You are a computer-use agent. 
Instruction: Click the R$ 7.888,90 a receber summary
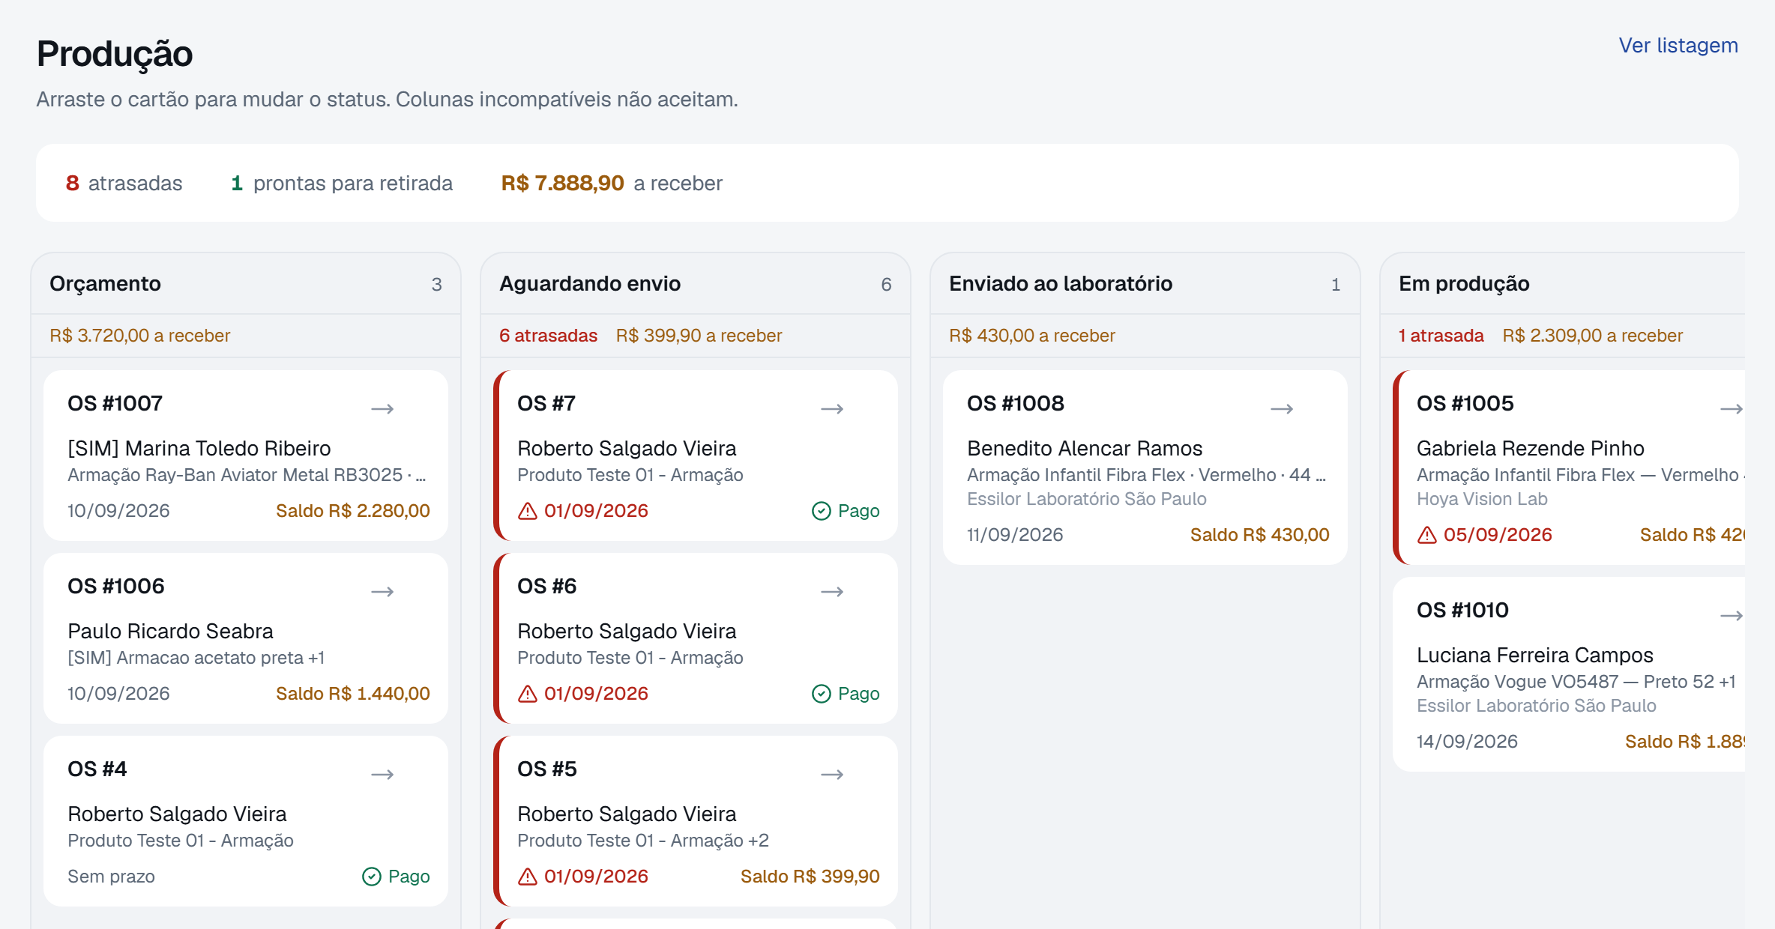pos(612,183)
